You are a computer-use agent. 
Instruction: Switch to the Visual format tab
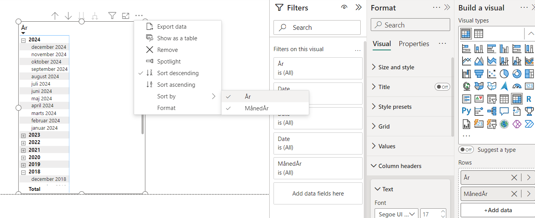point(382,44)
